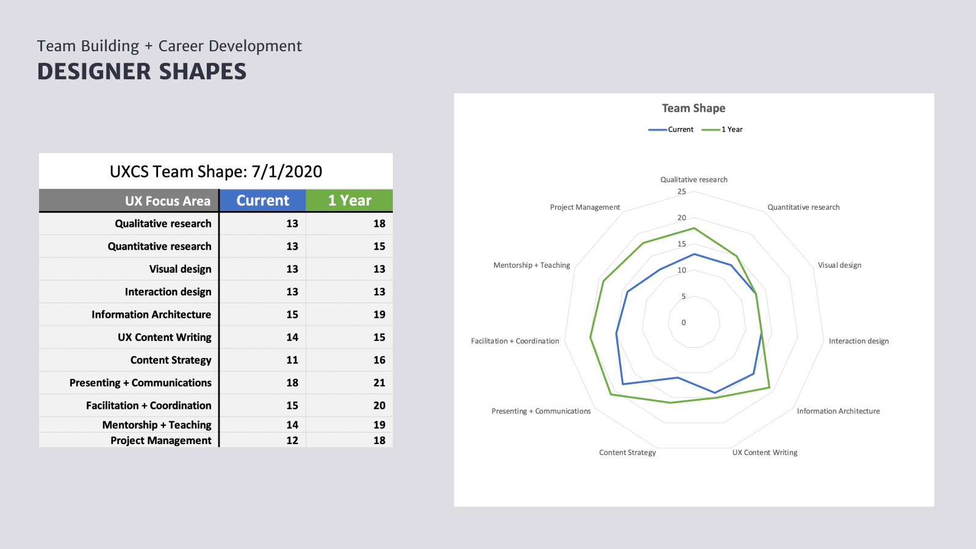The image size is (976, 549).
Task: Click the green 1 Year column header
Action: [350, 201]
